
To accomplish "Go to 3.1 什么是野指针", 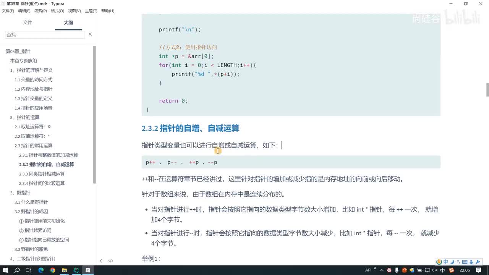I will (31, 202).
